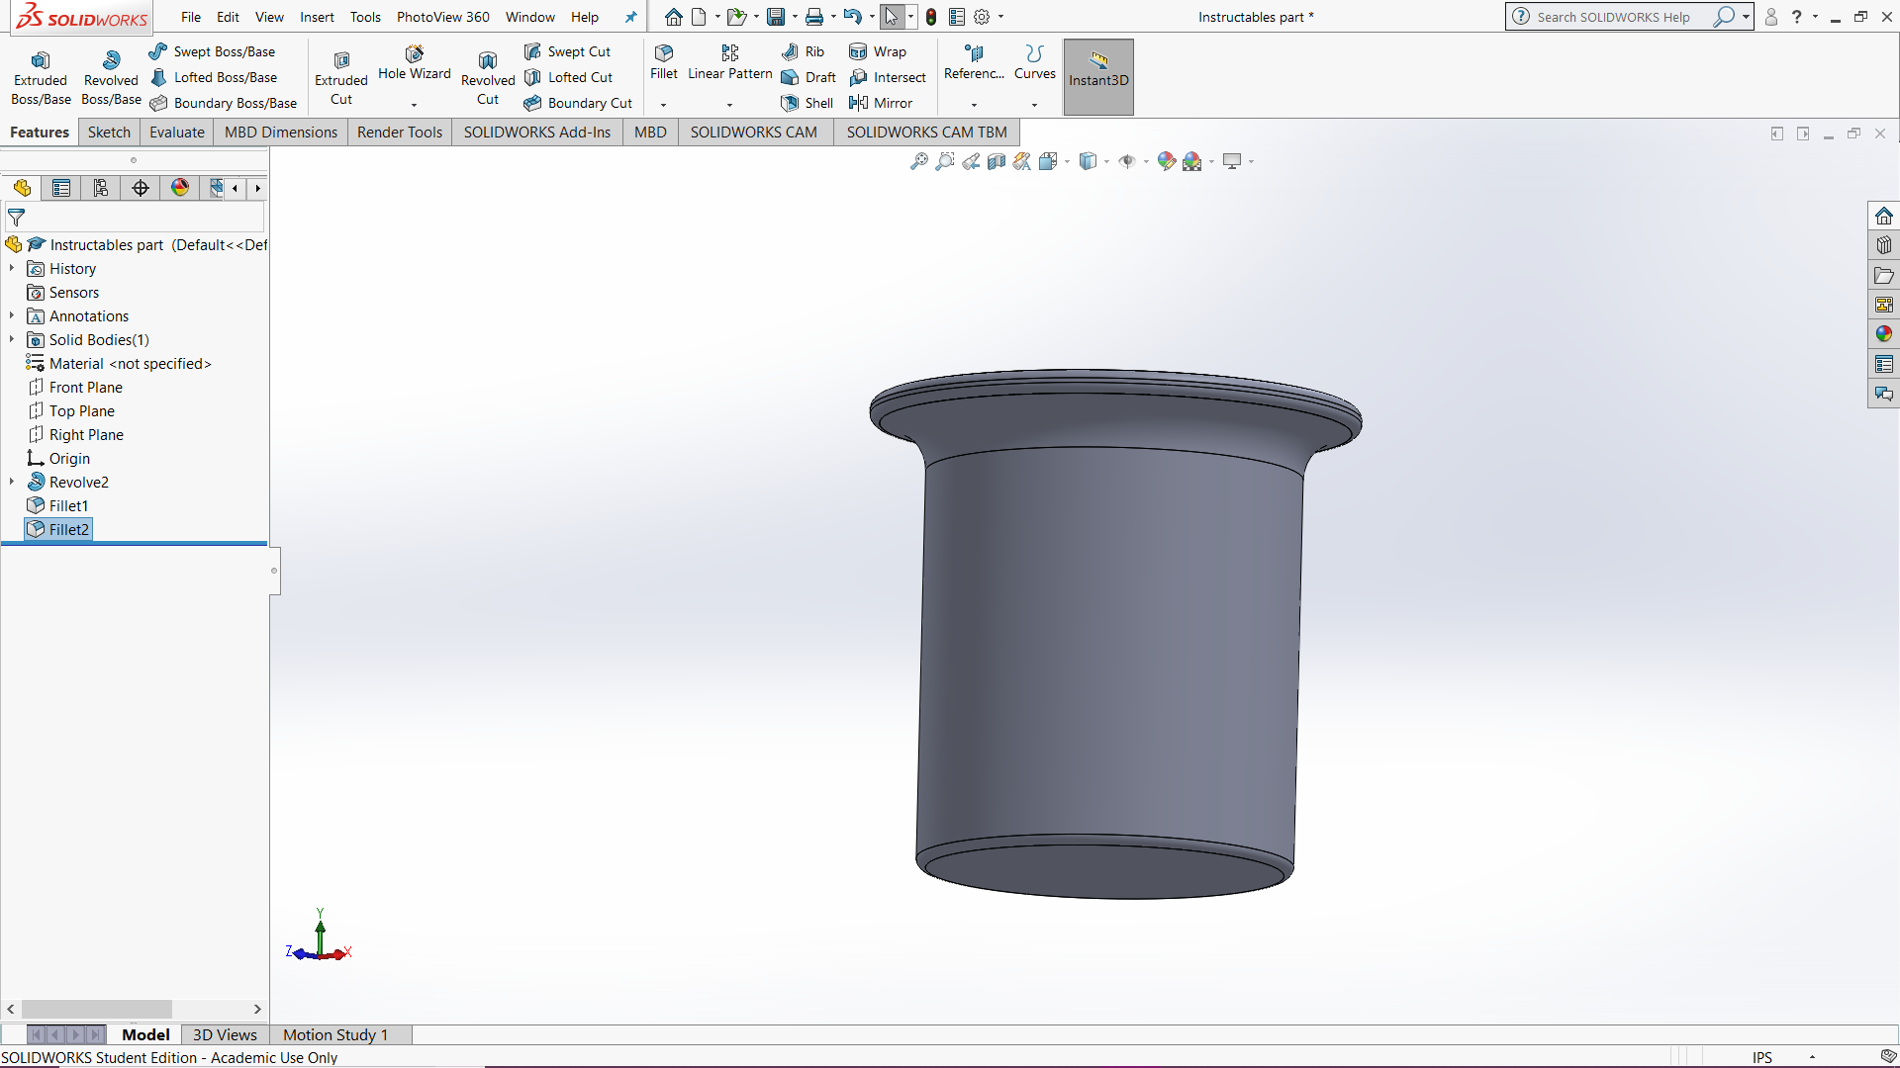Viewport: 1900px width, 1068px height.
Task: Click the Previous View icon
Action: (x=971, y=161)
